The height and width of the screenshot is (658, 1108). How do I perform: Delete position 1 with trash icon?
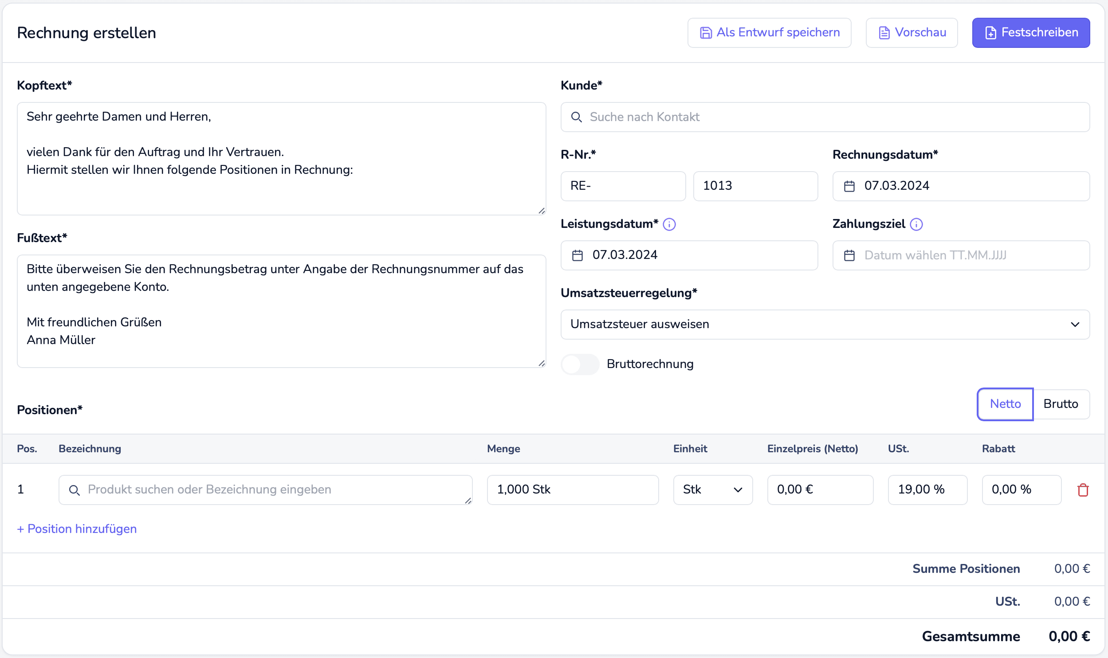[x=1083, y=490]
